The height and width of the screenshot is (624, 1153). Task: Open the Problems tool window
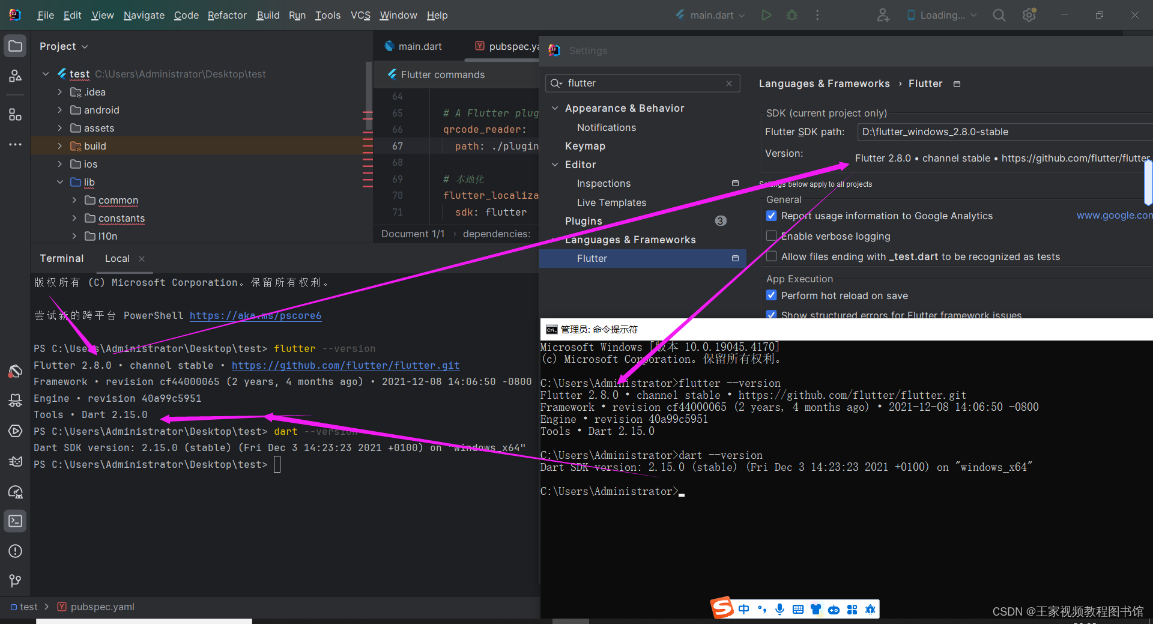point(14,551)
